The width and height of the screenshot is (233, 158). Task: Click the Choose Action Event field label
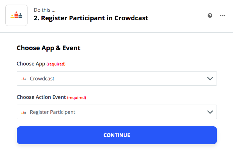41,97
